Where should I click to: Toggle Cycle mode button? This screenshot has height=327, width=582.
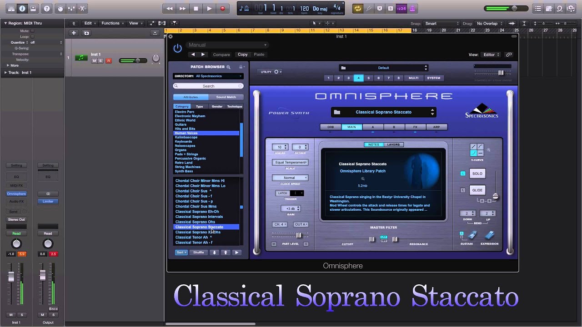[358, 8]
